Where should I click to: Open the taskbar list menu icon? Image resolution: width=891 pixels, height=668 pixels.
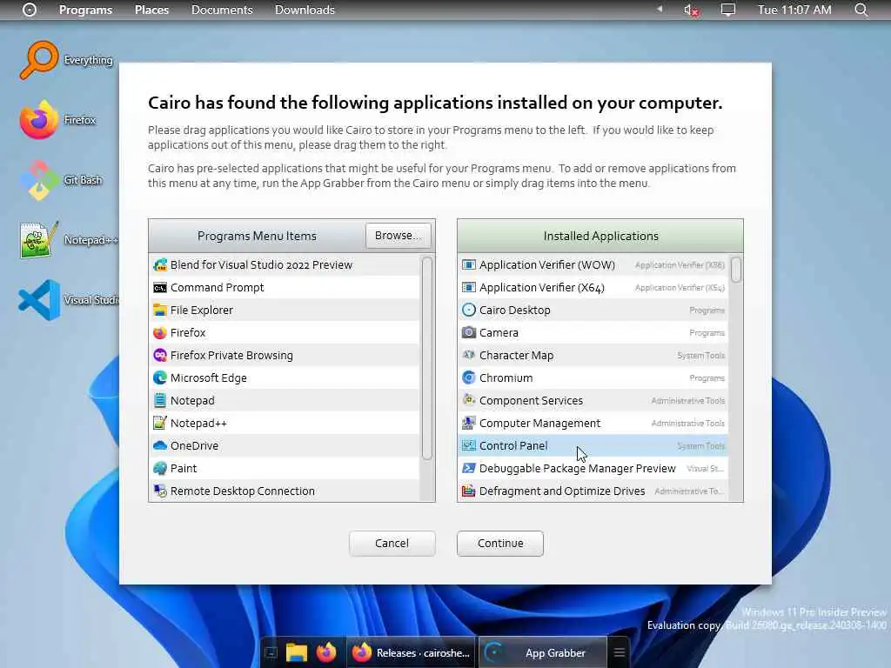tap(620, 652)
